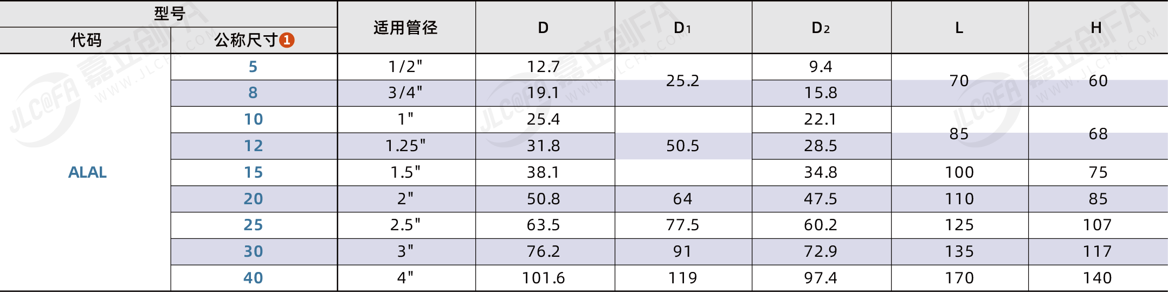This screenshot has width=1168, height=292.
Task: Click the orange number 1 note badge
Action: click(287, 40)
